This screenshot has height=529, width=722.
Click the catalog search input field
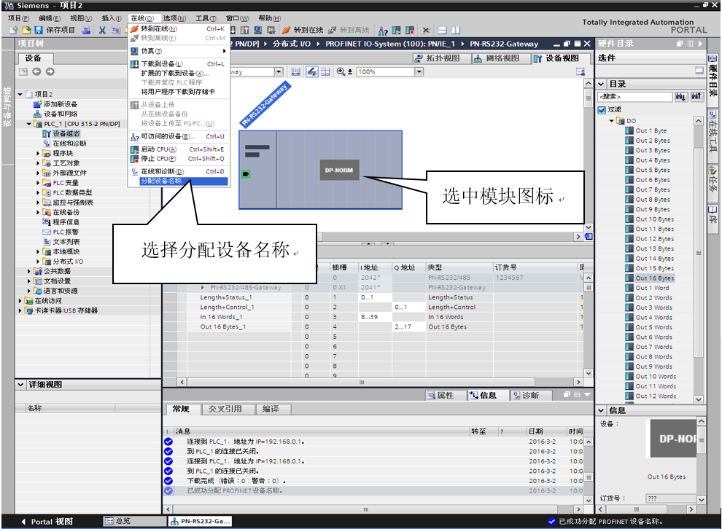[634, 97]
